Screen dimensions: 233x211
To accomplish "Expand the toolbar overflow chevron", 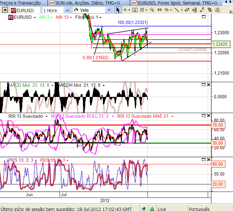I will [x=231, y=12].
